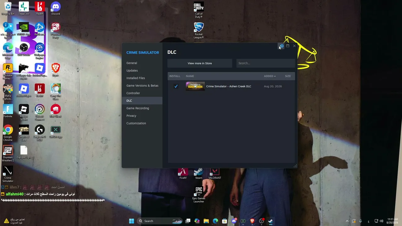Select the Call of Duty desktop icon

tap(199, 10)
